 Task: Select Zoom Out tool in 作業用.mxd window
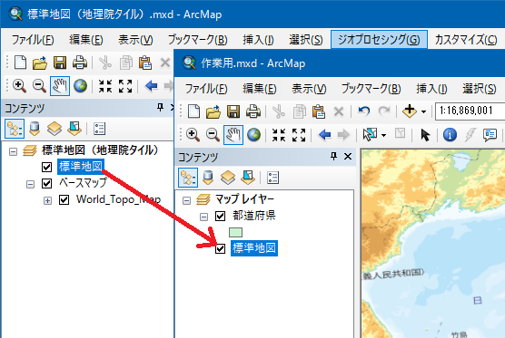[213, 135]
